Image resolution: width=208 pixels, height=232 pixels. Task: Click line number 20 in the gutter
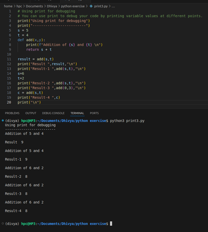pyautogui.click(x=9, y=102)
